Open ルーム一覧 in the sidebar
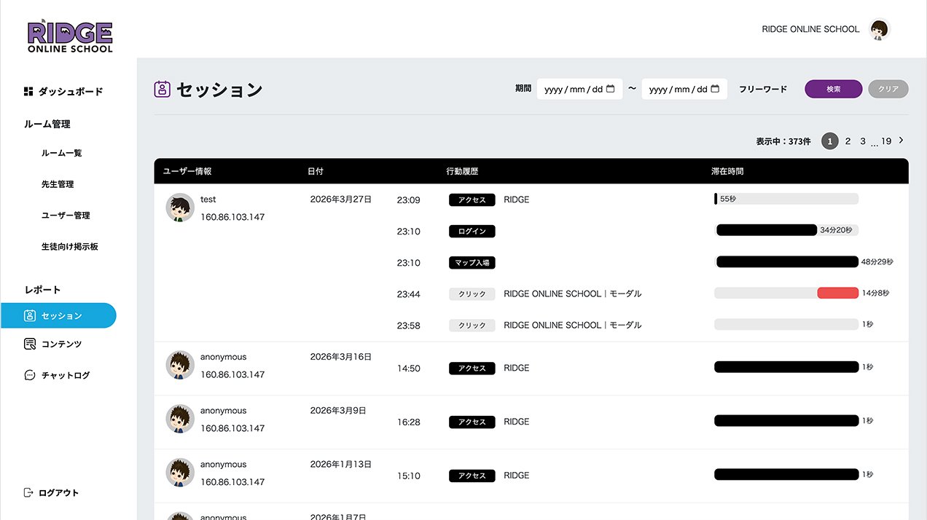 [x=61, y=153]
